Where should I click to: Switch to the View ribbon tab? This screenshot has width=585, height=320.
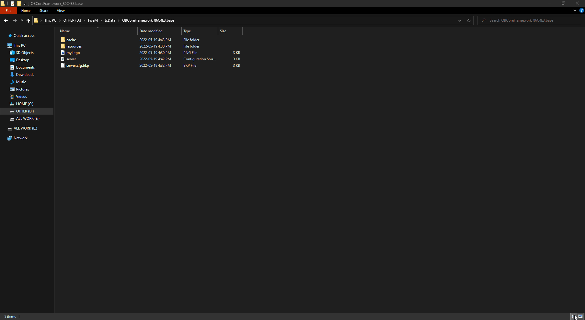pyautogui.click(x=61, y=11)
